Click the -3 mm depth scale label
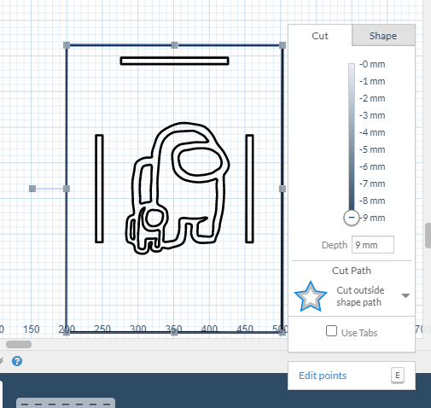Image resolution: width=431 pixels, height=408 pixels. coord(372,115)
